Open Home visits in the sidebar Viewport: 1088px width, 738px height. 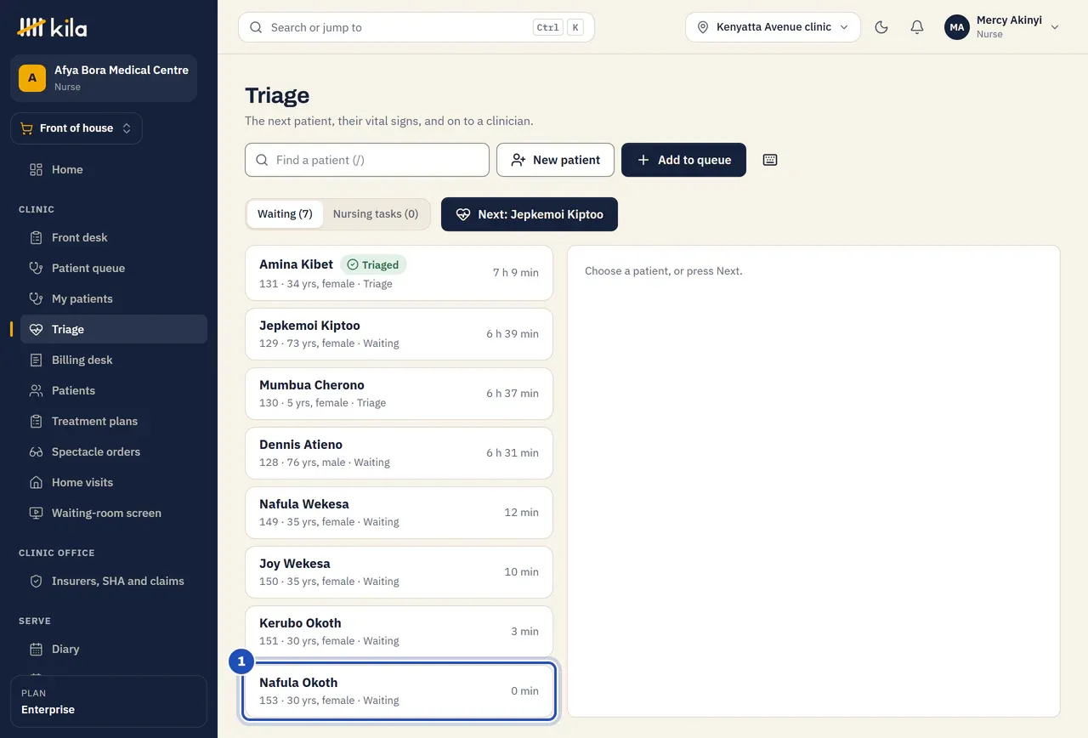coord(113,482)
